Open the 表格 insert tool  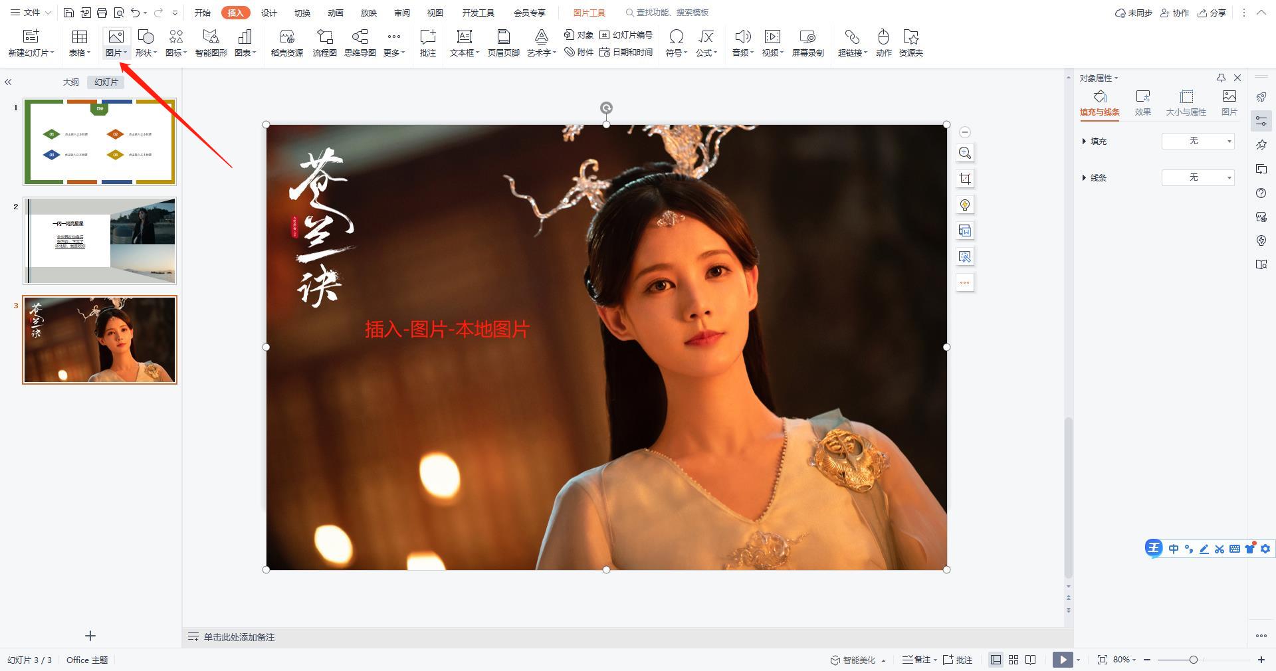(x=80, y=43)
